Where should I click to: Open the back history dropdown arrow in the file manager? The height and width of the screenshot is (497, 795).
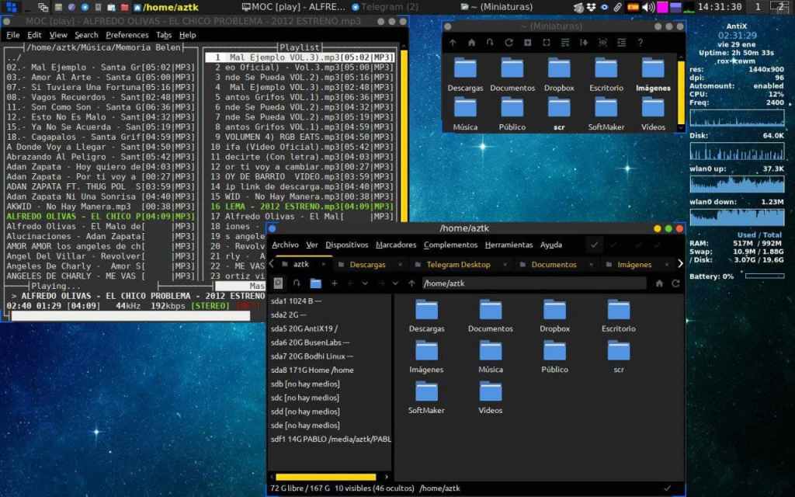point(365,283)
